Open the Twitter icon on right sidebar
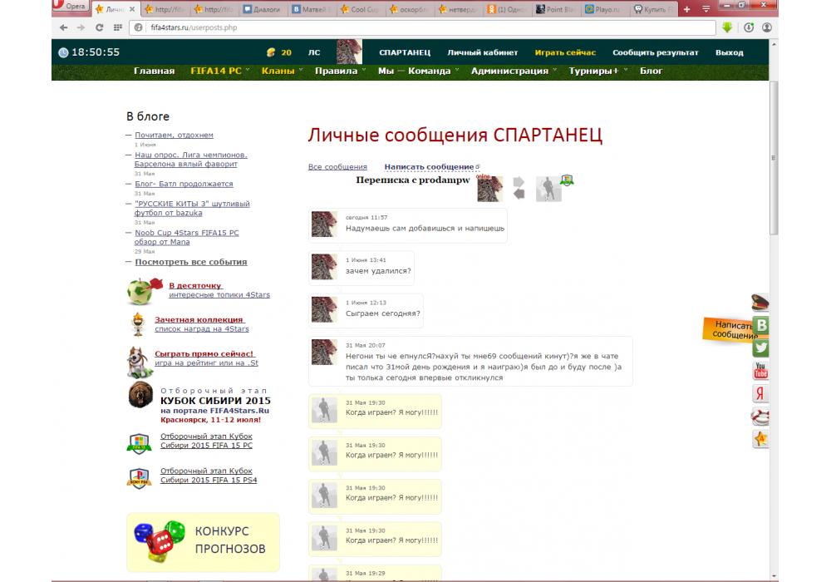The image size is (831, 582). click(x=760, y=348)
